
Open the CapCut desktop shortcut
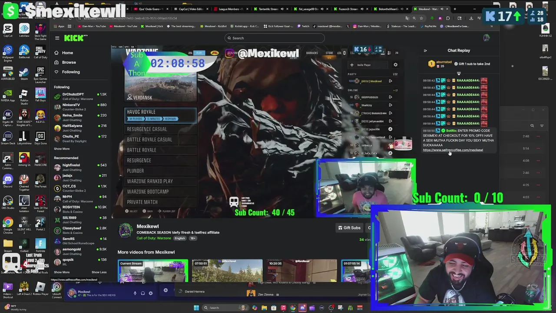point(8,30)
